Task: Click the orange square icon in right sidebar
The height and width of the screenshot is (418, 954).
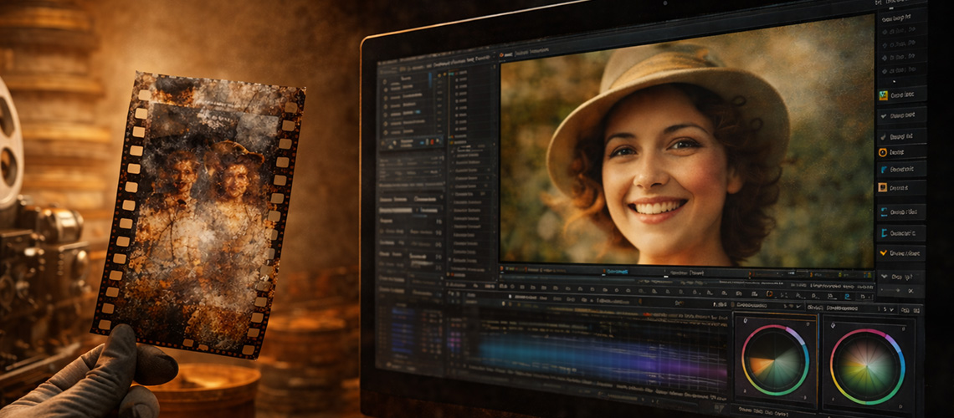Action: tap(883, 188)
